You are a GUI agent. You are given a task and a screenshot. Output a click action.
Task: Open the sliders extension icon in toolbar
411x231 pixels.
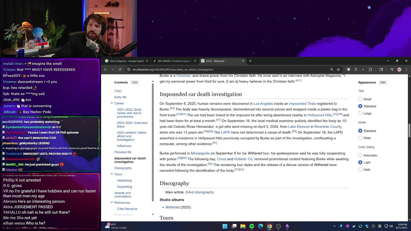point(363,70)
